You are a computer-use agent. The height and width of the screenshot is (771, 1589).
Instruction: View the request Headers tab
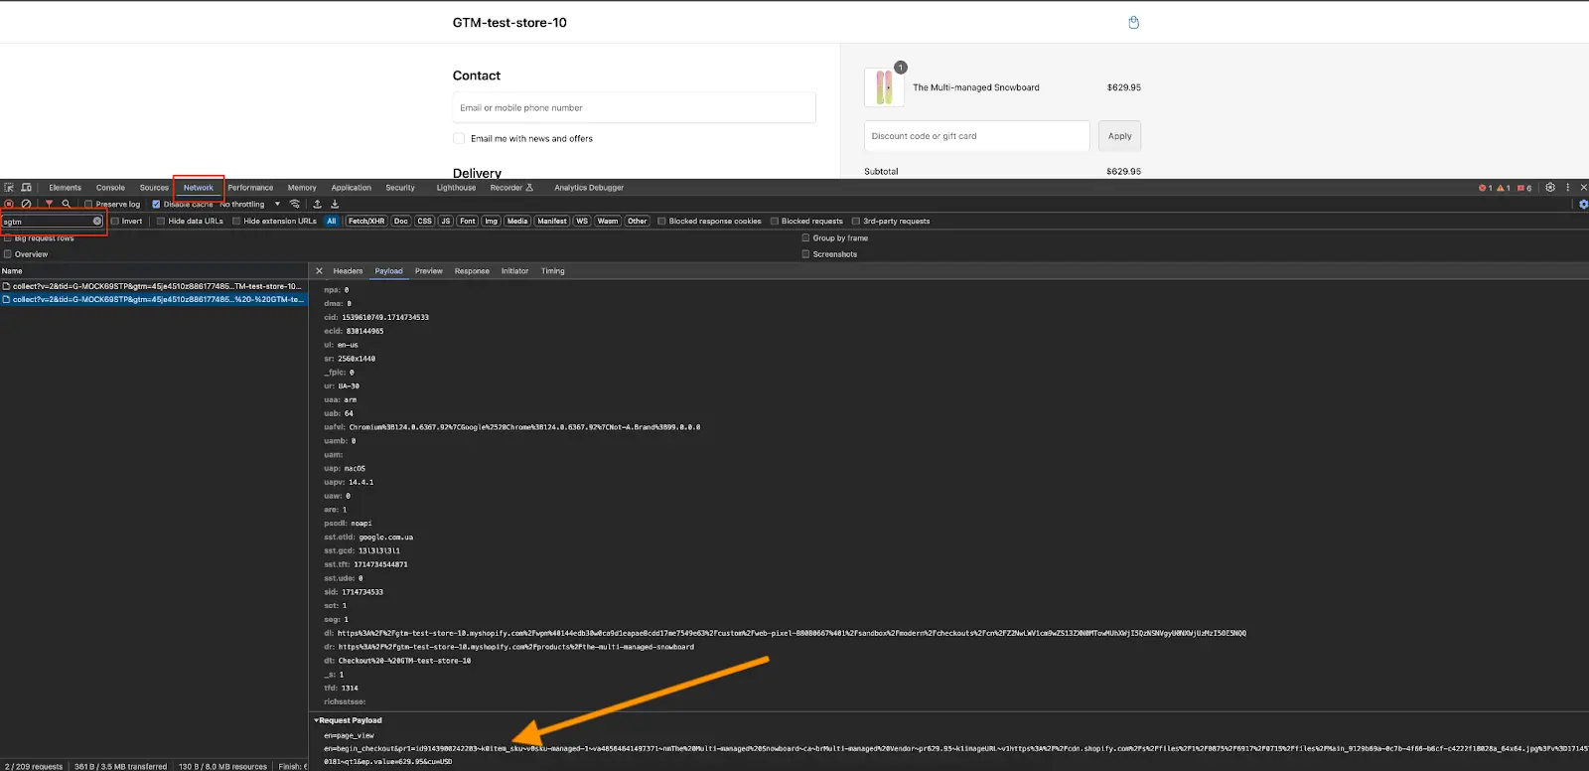click(348, 271)
